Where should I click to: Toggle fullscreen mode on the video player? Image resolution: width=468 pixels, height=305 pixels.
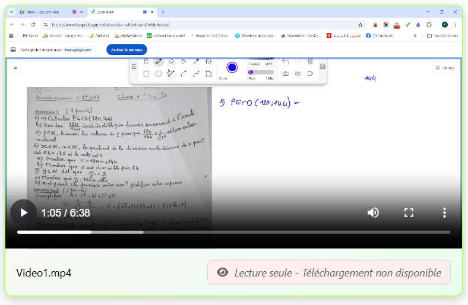(x=409, y=212)
